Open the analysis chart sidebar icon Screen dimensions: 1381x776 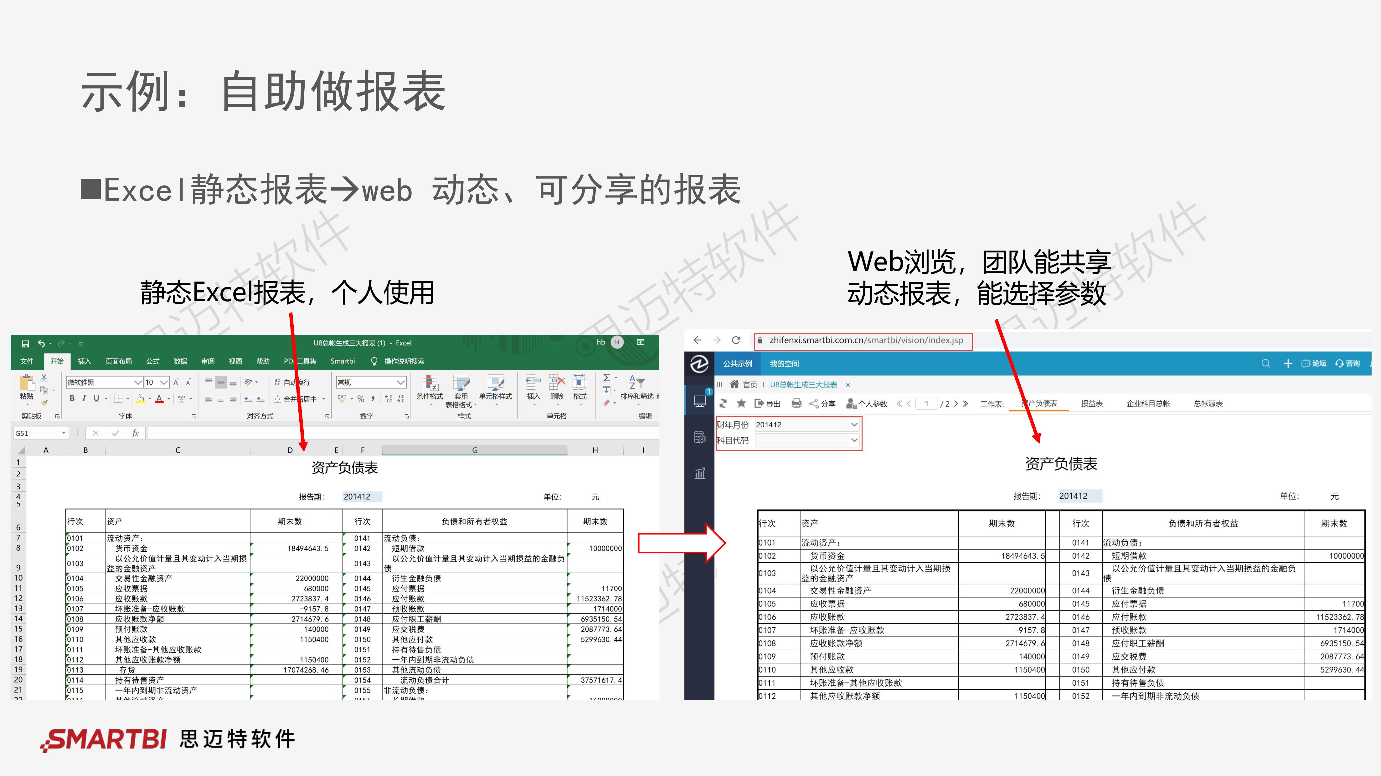[x=700, y=473]
